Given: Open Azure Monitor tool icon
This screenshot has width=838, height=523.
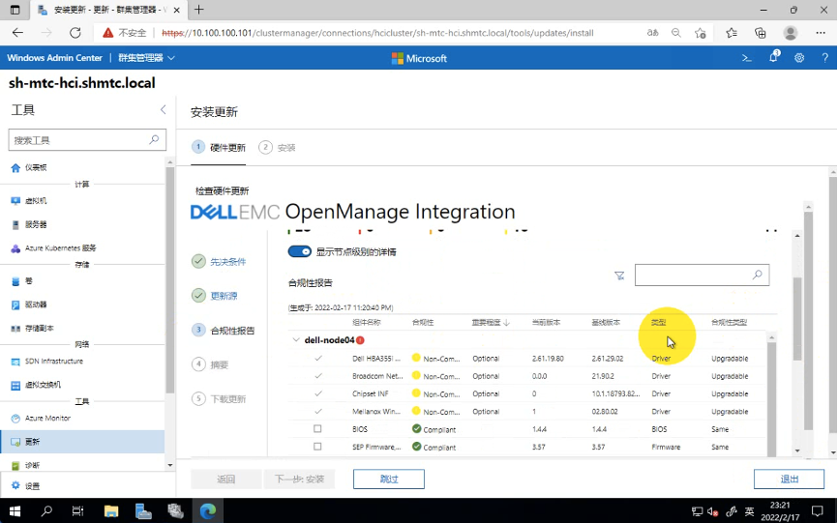Looking at the screenshot, I should pos(15,419).
